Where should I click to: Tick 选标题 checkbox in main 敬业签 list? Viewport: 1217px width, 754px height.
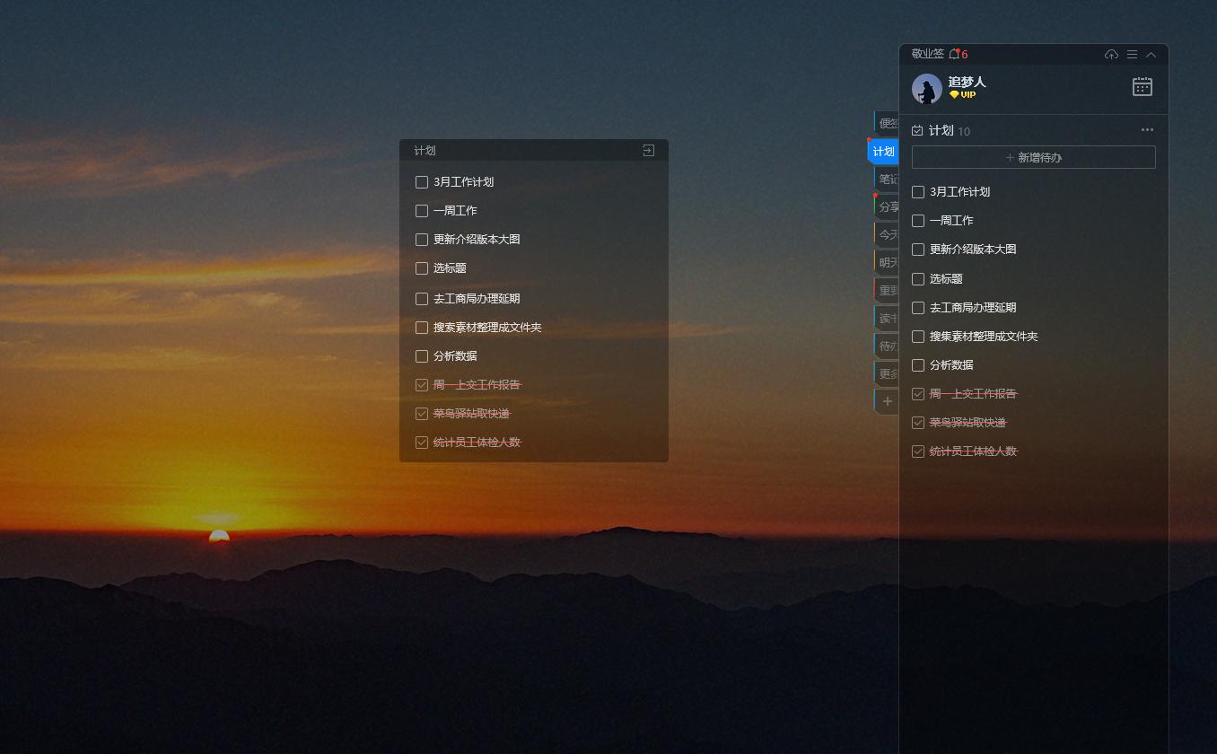point(918,279)
